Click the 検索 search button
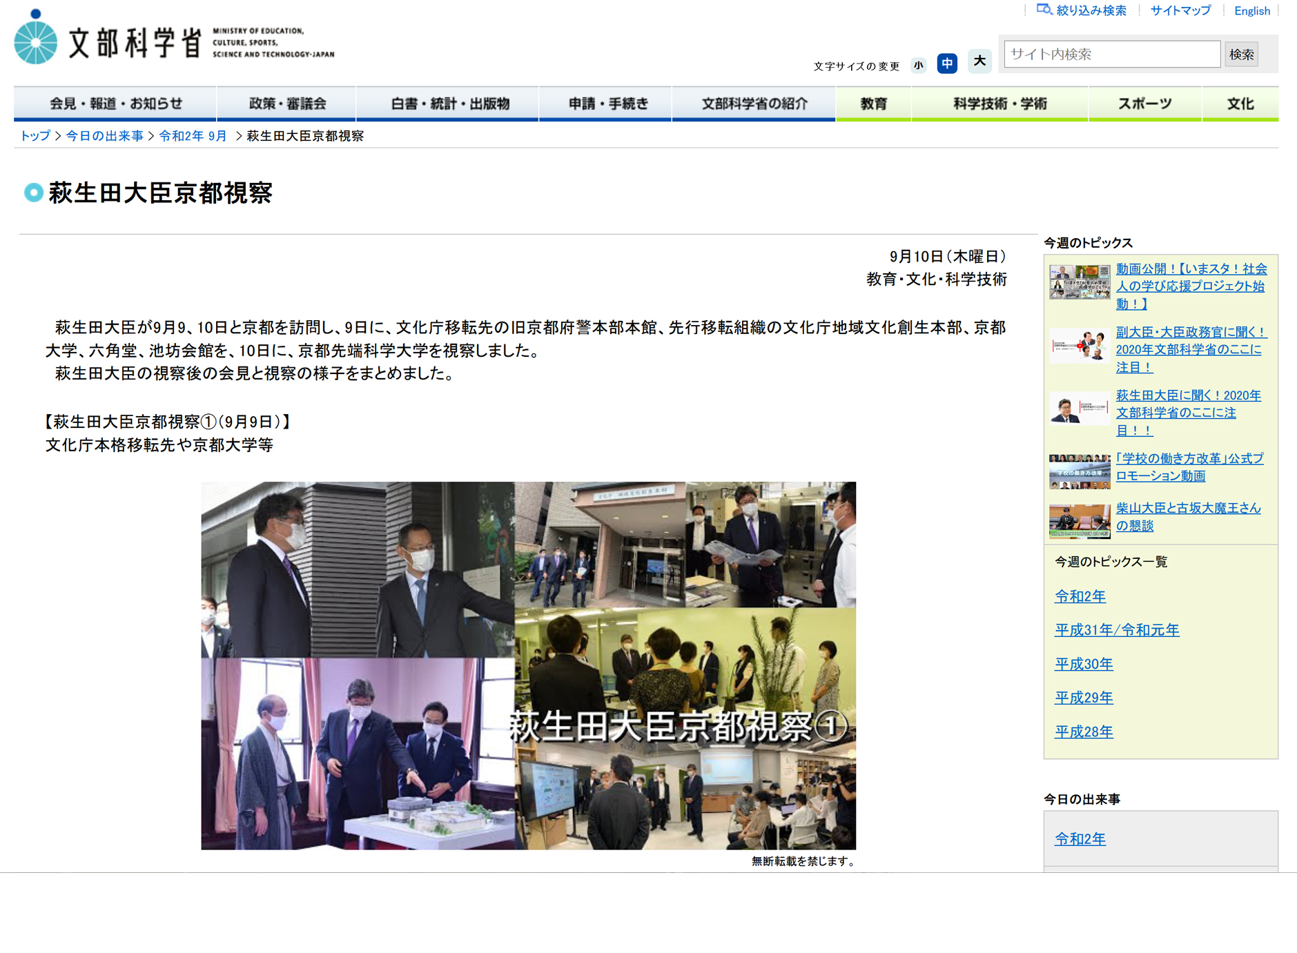 [1241, 54]
